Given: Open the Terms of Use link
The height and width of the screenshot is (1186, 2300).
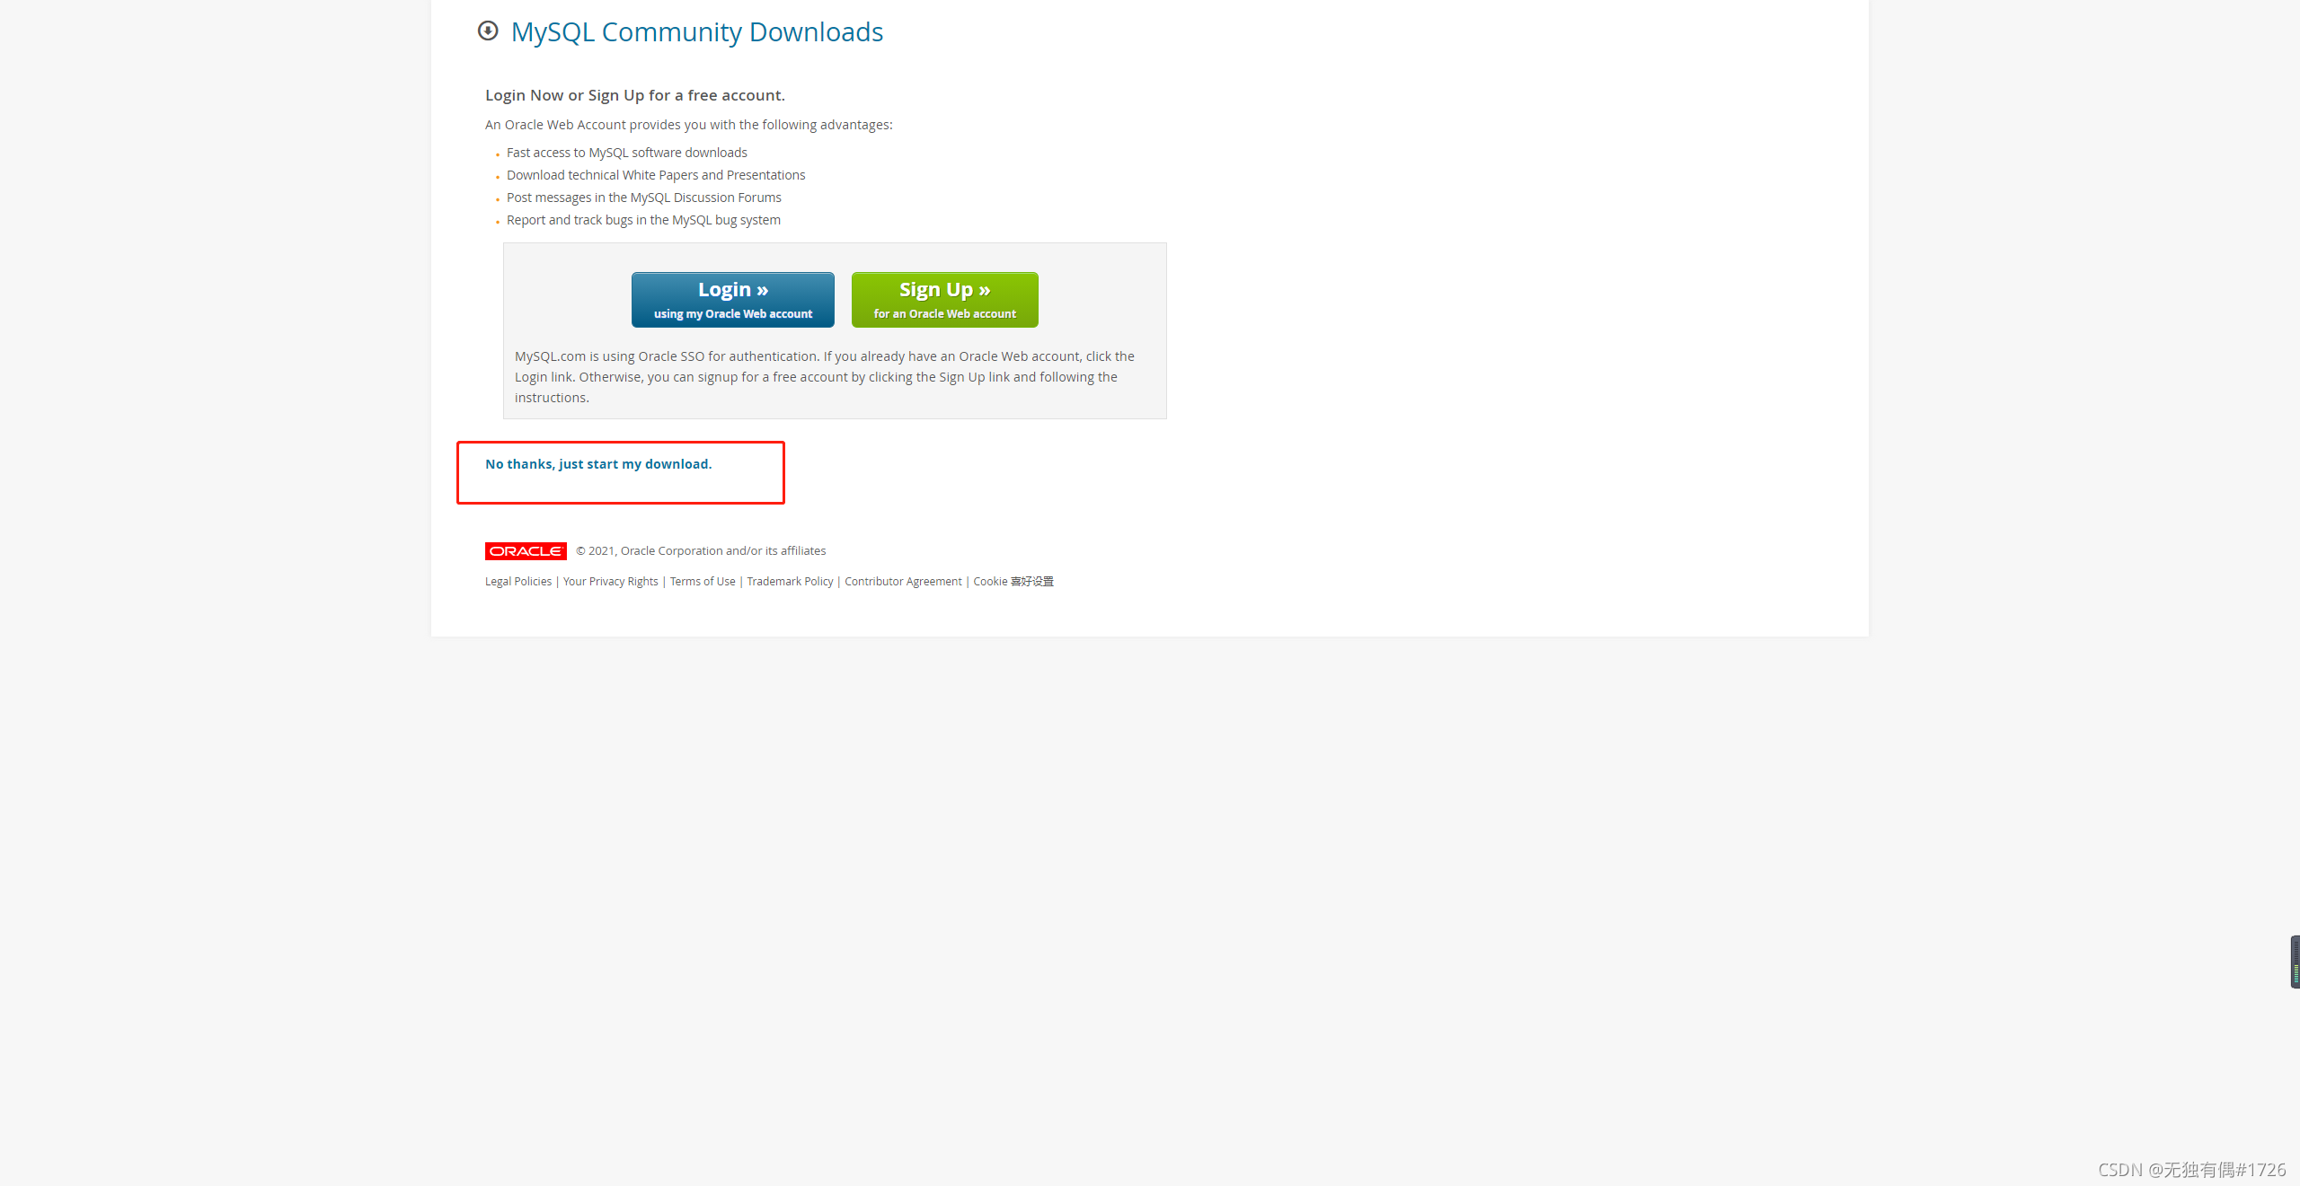Looking at the screenshot, I should coord(702,582).
